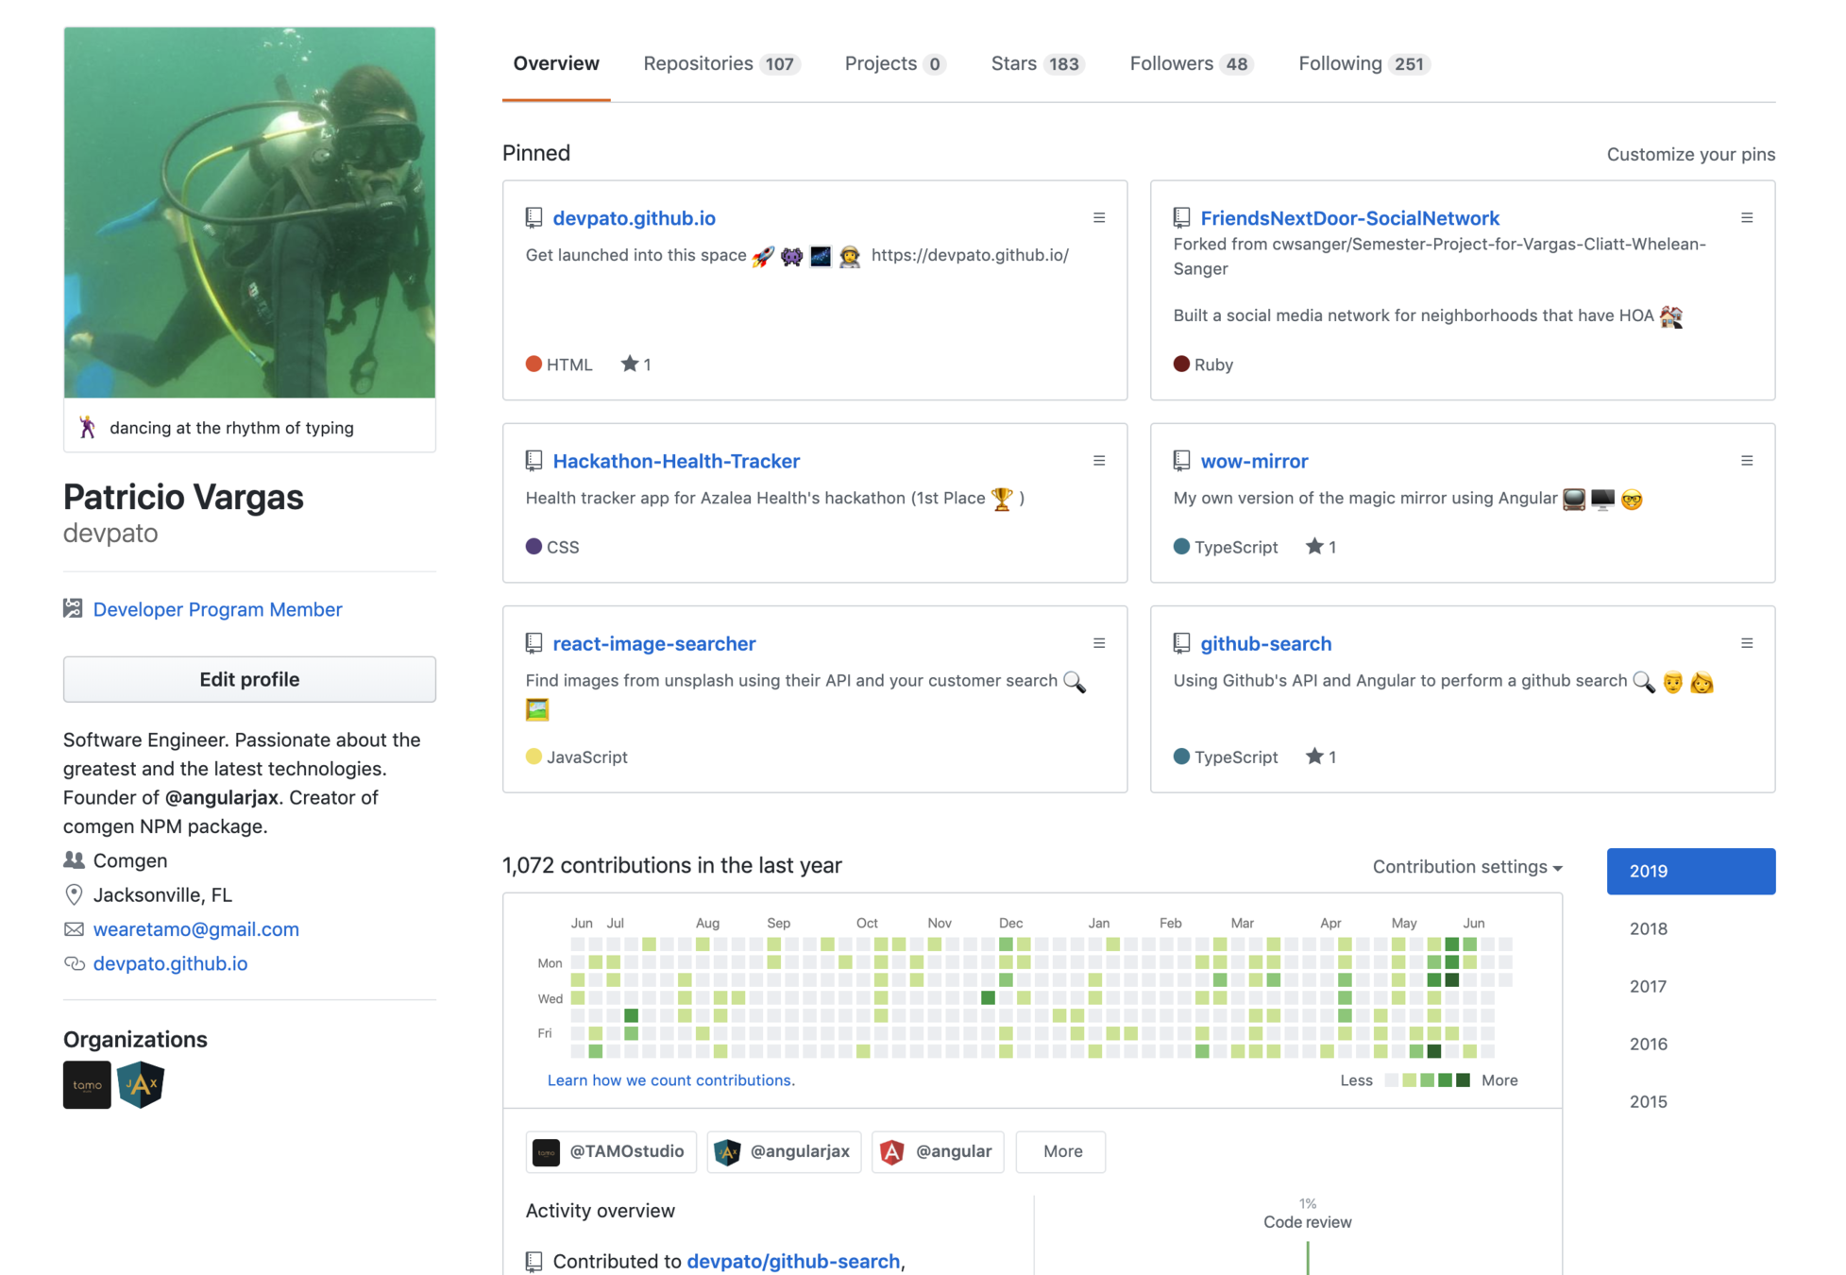The height and width of the screenshot is (1275, 1846).
Task: Open Customize your pins link
Action: (x=1690, y=155)
